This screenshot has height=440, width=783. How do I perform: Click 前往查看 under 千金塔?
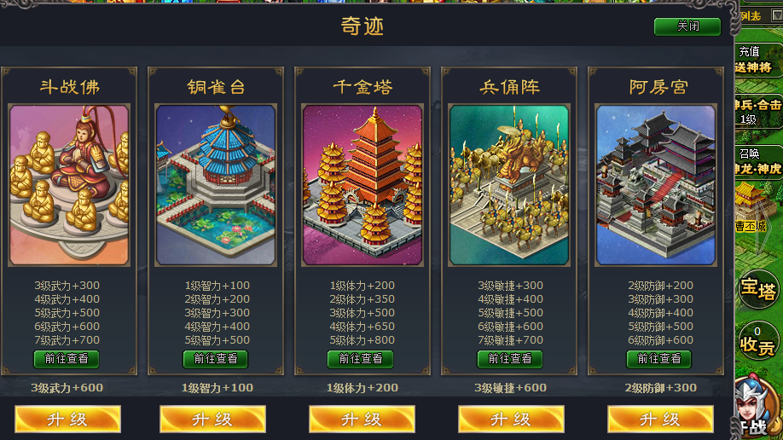tap(361, 359)
